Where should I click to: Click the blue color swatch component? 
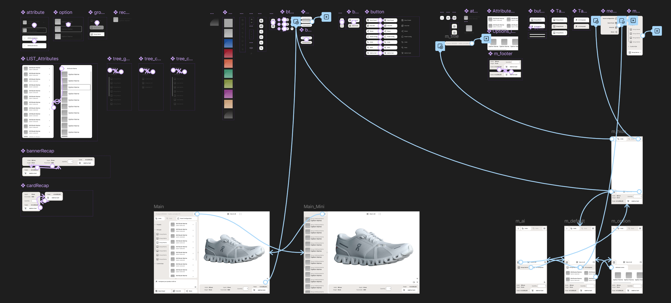228,43
